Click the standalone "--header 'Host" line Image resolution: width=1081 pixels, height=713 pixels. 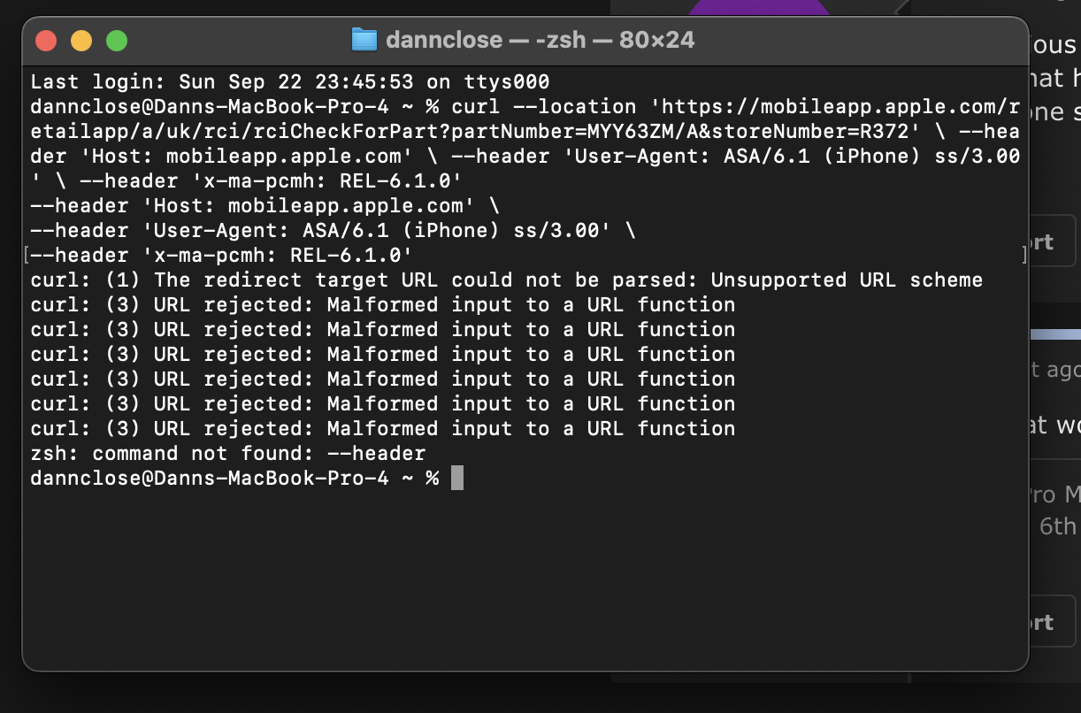tap(264, 206)
